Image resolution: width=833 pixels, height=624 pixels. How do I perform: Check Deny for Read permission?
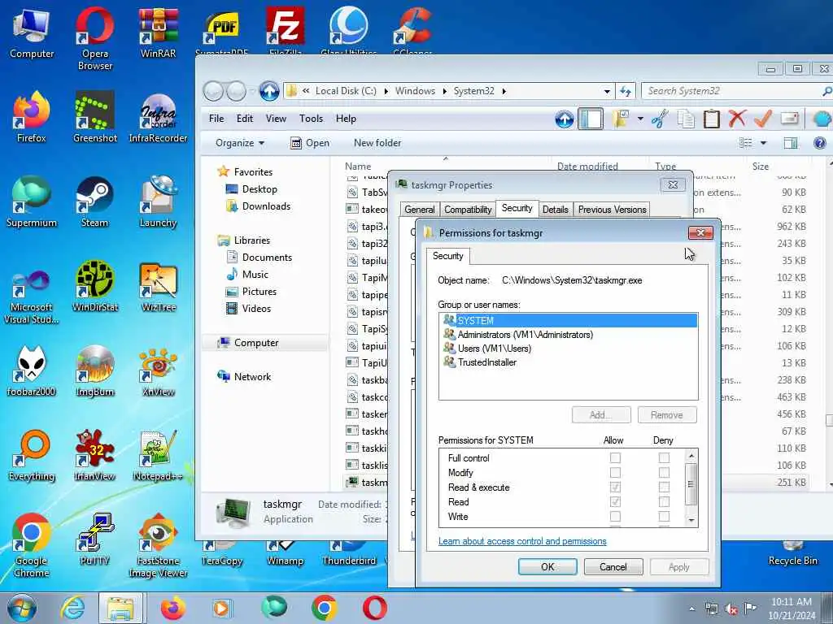tap(664, 501)
